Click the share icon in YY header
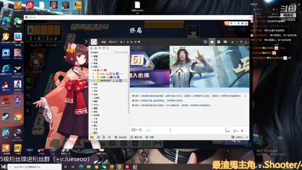302x170 pixels. [x=135, y=42]
